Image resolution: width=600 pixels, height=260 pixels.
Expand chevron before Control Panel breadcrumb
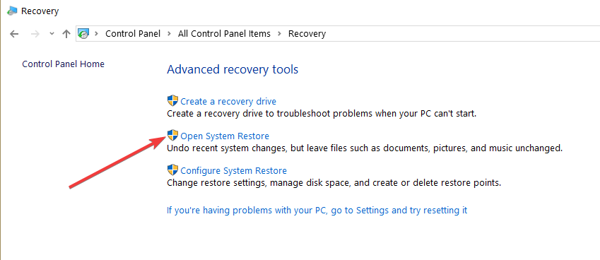pos(97,34)
